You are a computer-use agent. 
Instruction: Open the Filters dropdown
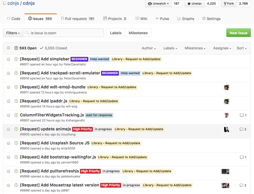click(13, 33)
